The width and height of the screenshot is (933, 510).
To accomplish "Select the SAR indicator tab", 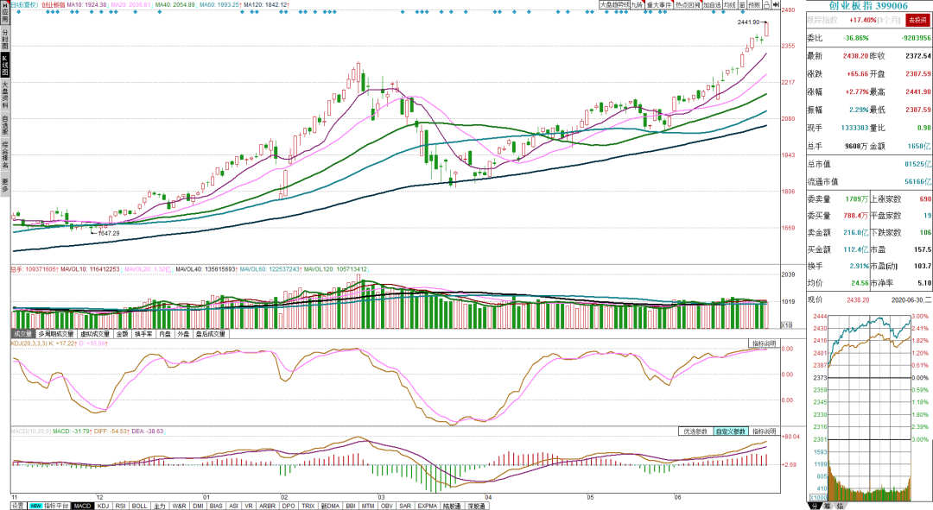I will click(x=405, y=506).
